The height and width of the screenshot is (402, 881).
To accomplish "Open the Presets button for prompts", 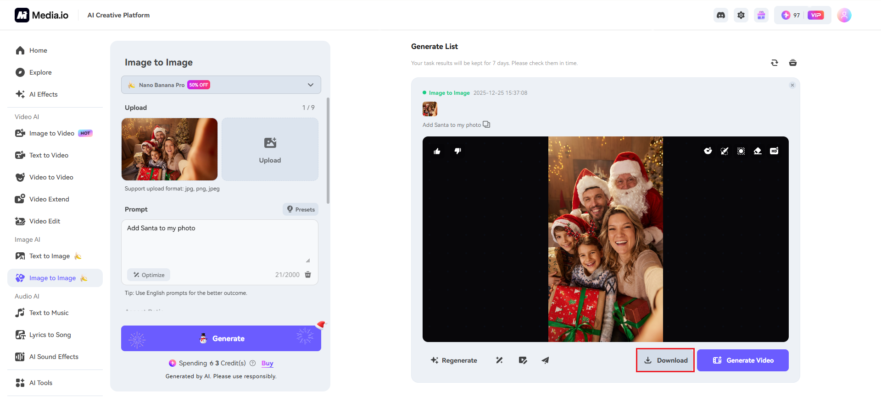I will [x=301, y=209].
